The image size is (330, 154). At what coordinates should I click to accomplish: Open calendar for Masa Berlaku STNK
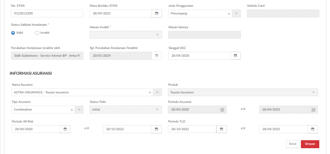click(157, 14)
